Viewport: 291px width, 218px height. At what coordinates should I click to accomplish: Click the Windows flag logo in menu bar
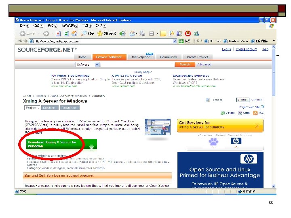(272, 26)
